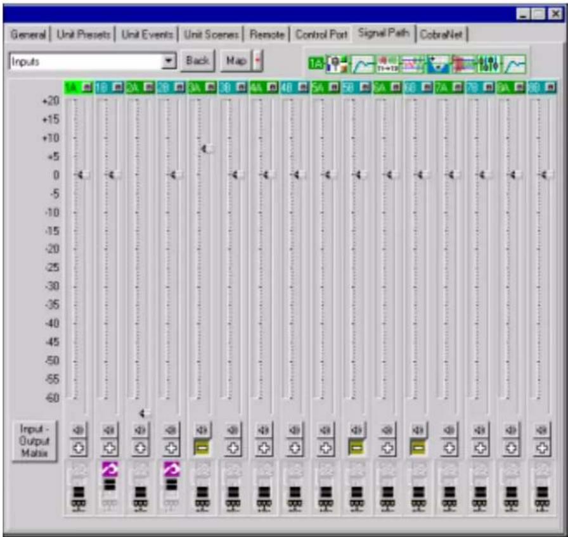Click the Inputs combo box text field

(x=86, y=61)
